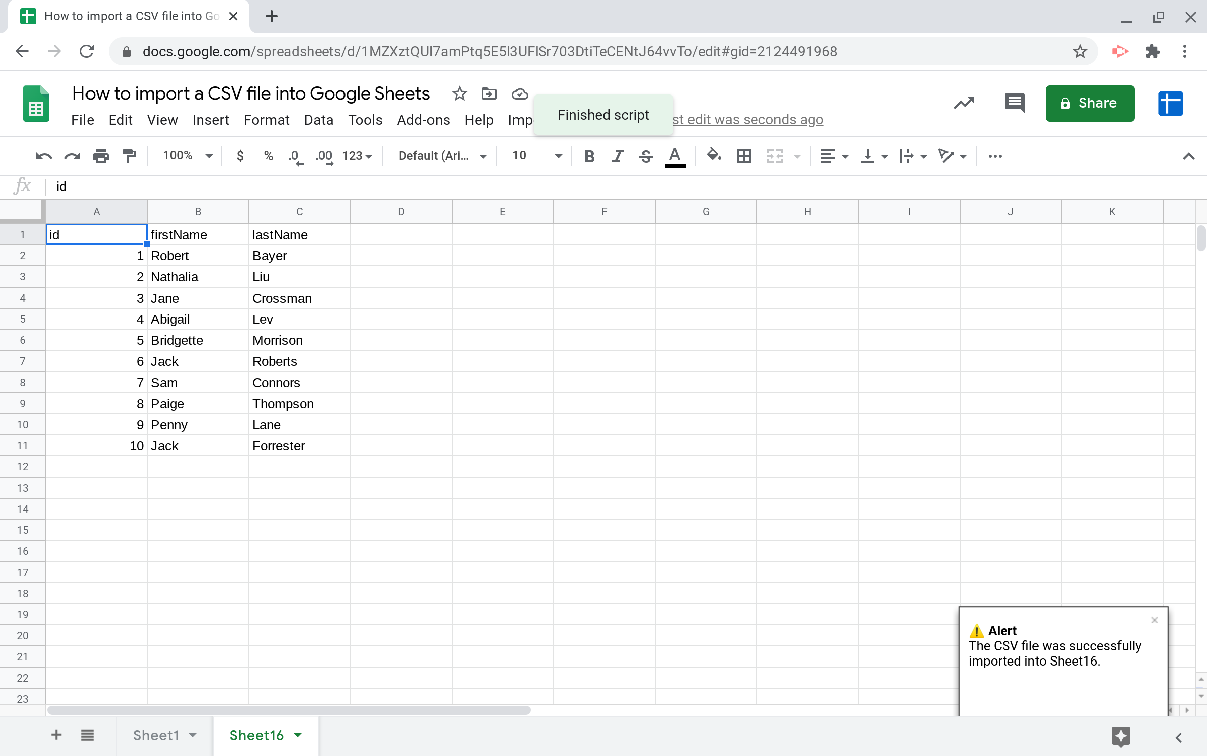1207x756 pixels.
Task: Increase decimal places
Action: click(324, 156)
